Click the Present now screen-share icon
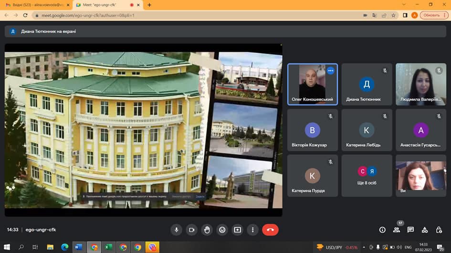The image size is (451, 253). [237, 230]
